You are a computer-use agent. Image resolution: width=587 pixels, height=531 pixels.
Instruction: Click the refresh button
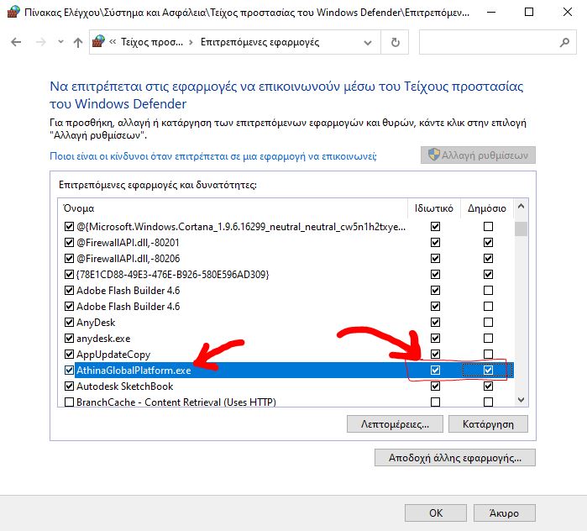point(395,42)
